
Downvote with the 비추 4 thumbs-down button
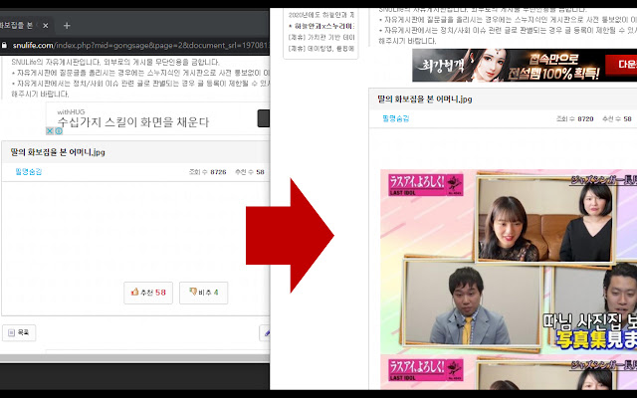pyautogui.click(x=203, y=293)
